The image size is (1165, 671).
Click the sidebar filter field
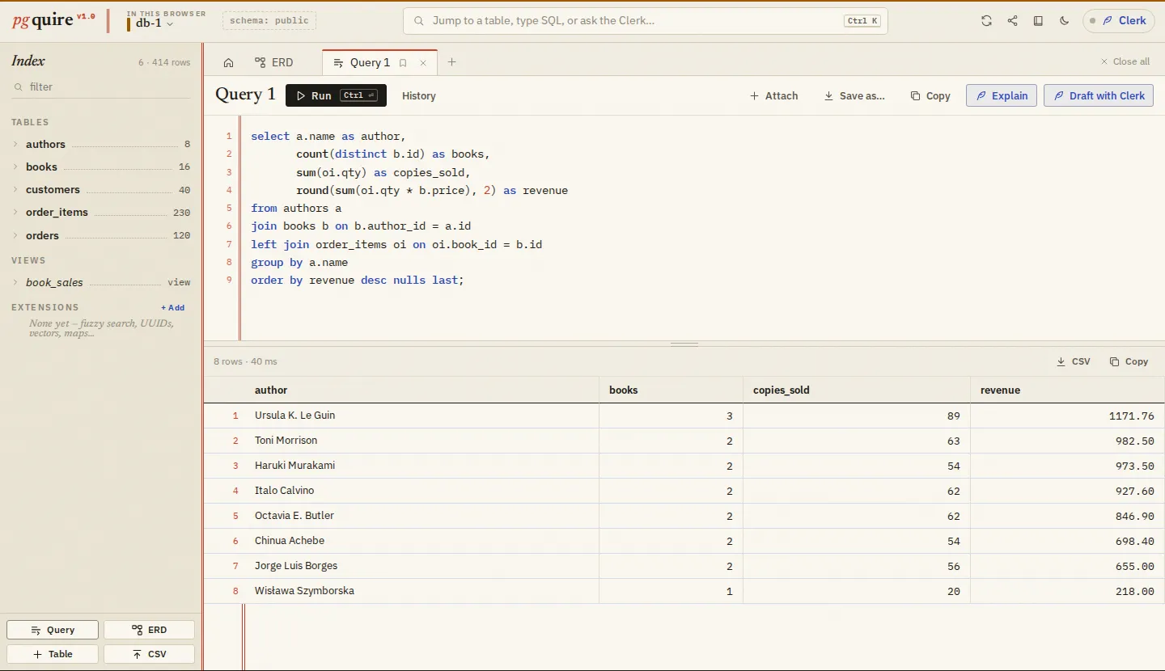point(101,87)
